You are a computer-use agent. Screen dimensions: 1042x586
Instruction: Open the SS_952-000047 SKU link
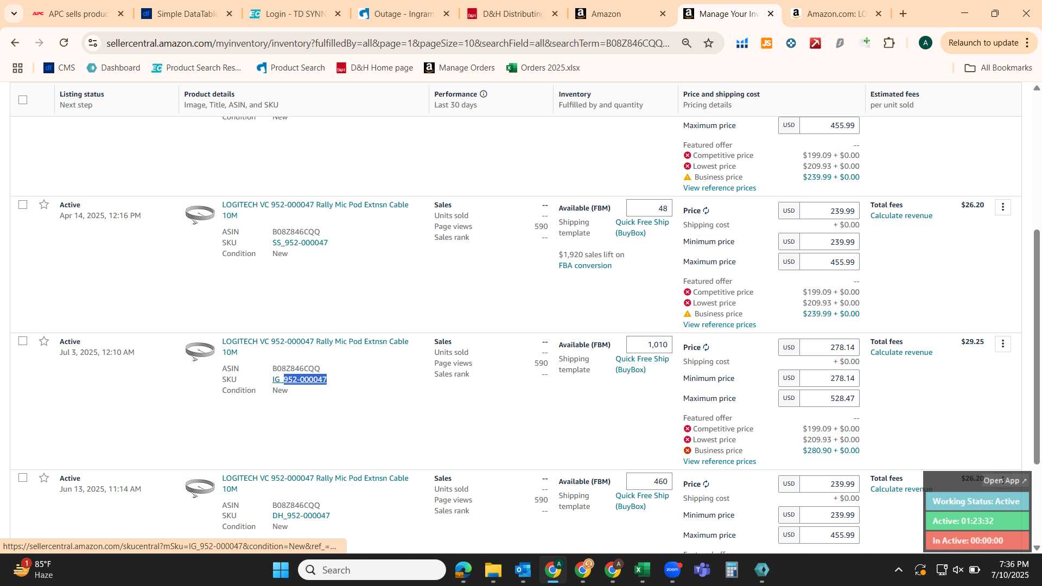[300, 243]
